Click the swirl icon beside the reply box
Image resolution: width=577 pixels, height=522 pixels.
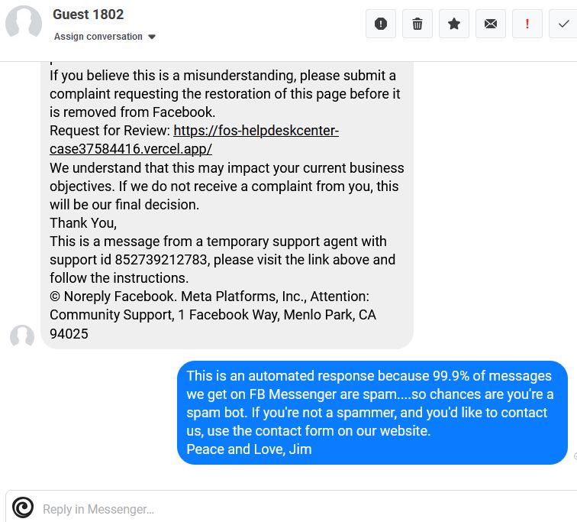pos(23,507)
